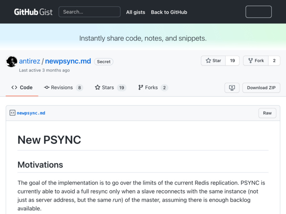The image size is (286, 214).
Task: Star this gist
Action: 213,61
